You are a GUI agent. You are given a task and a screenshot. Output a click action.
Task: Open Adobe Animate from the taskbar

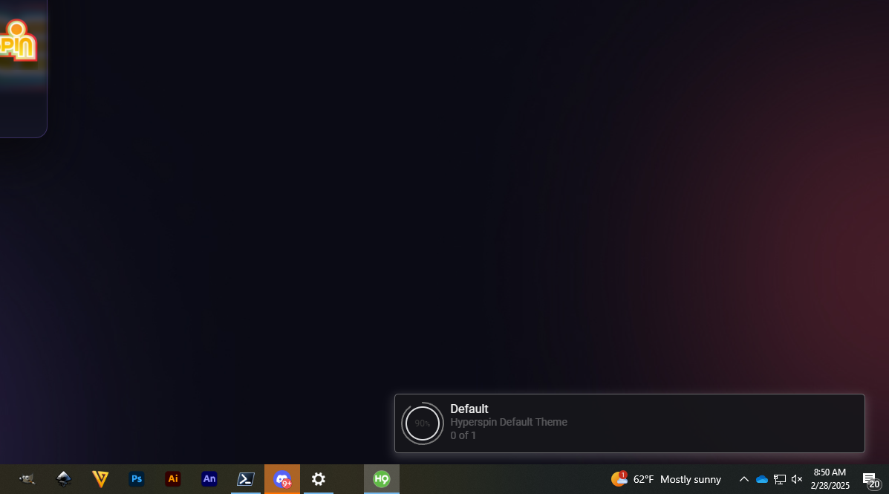click(x=209, y=479)
